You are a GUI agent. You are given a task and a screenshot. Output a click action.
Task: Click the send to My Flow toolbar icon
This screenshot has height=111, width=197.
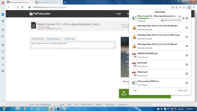[180, 7]
